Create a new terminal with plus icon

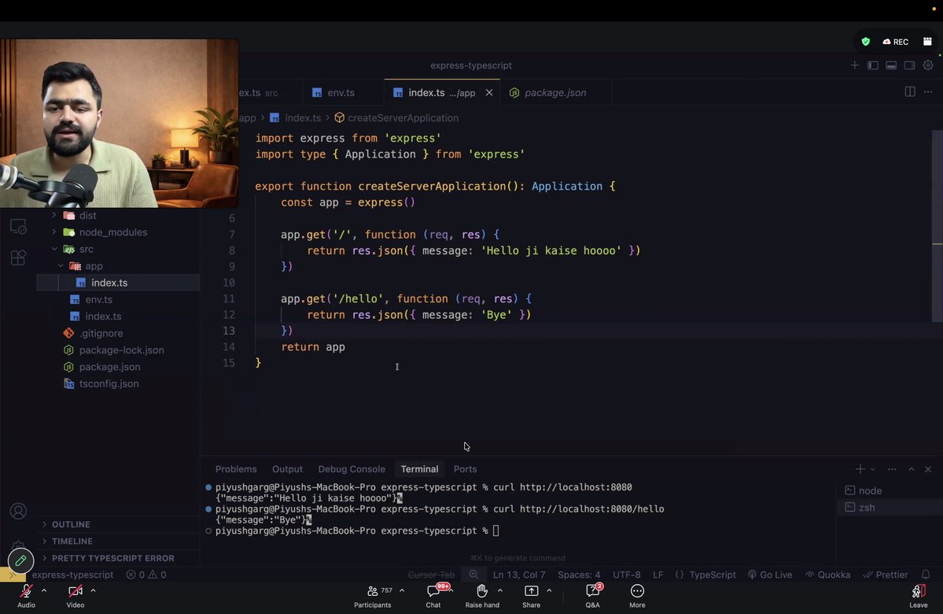click(860, 469)
